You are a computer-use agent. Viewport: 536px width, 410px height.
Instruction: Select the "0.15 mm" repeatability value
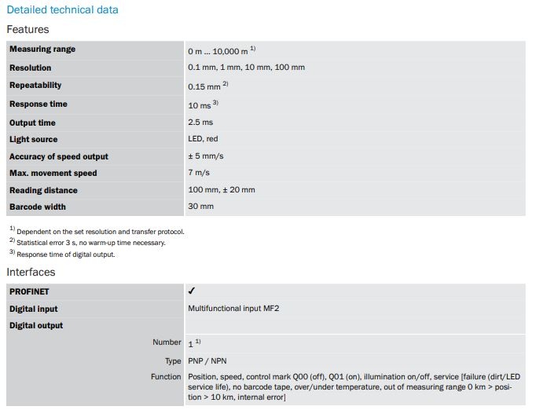204,86
